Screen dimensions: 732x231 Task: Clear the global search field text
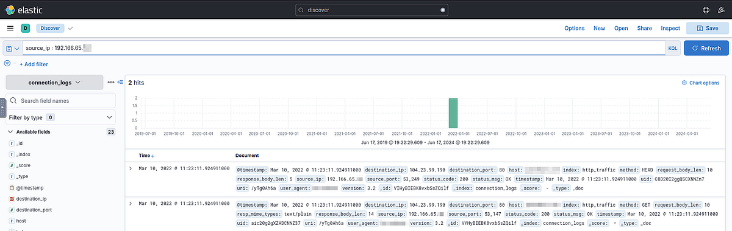pos(443,10)
